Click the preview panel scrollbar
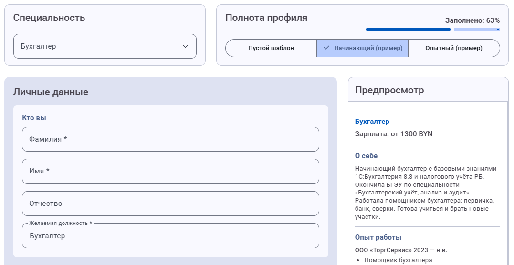Screen dimensions: 514x265 pos(508,183)
